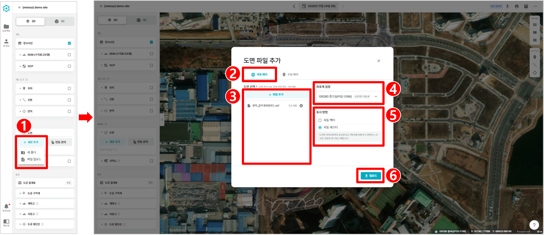Choose 파일 업로드 from the popup menu
The width and height of the screenshot is (544, 235).
(x=31, y=159)
